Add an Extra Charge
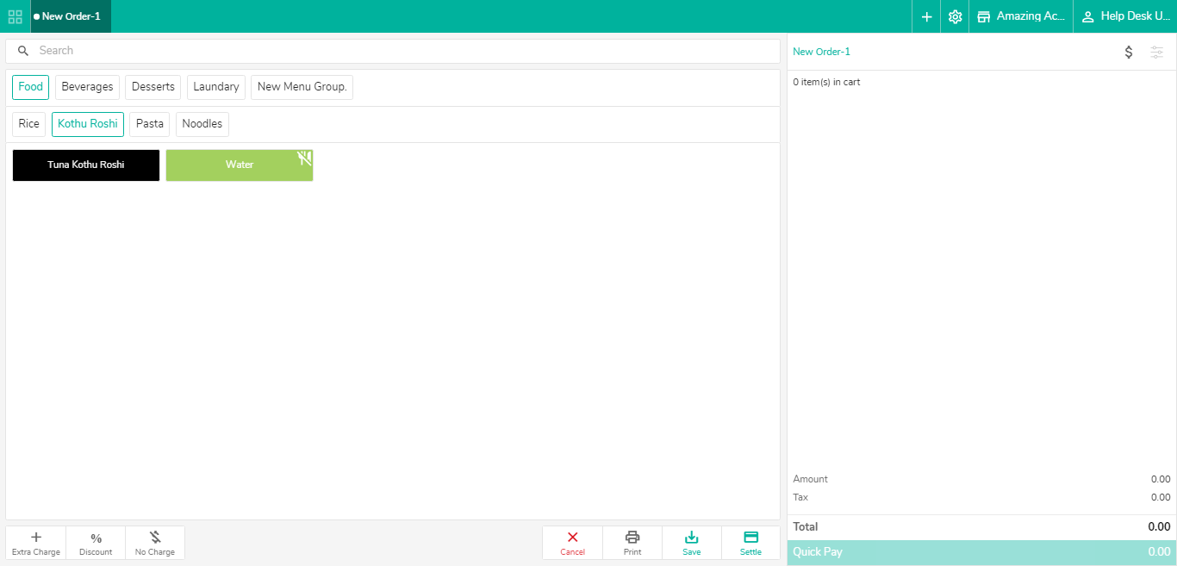The width and height of the screenshot is (1177, 566). [36, 543]
